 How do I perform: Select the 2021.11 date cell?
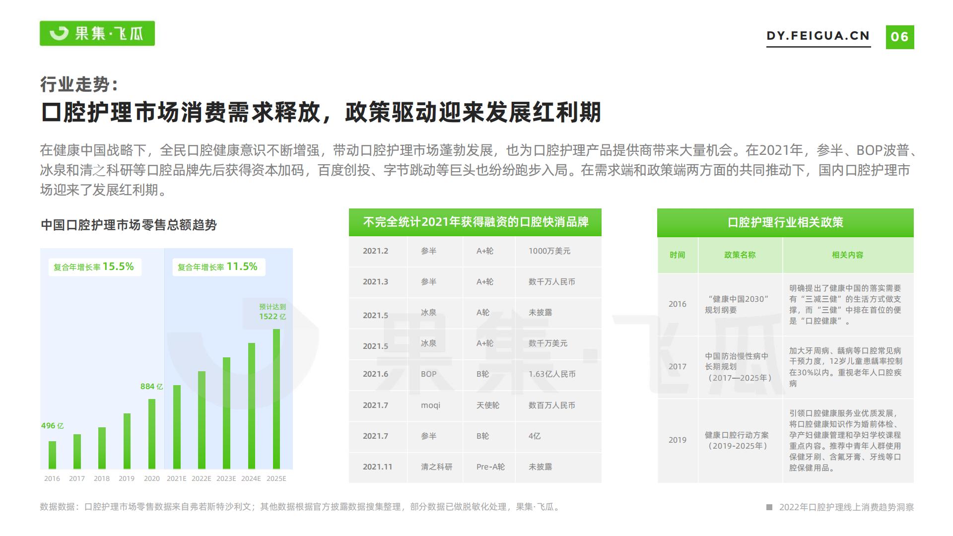point(377,467)
